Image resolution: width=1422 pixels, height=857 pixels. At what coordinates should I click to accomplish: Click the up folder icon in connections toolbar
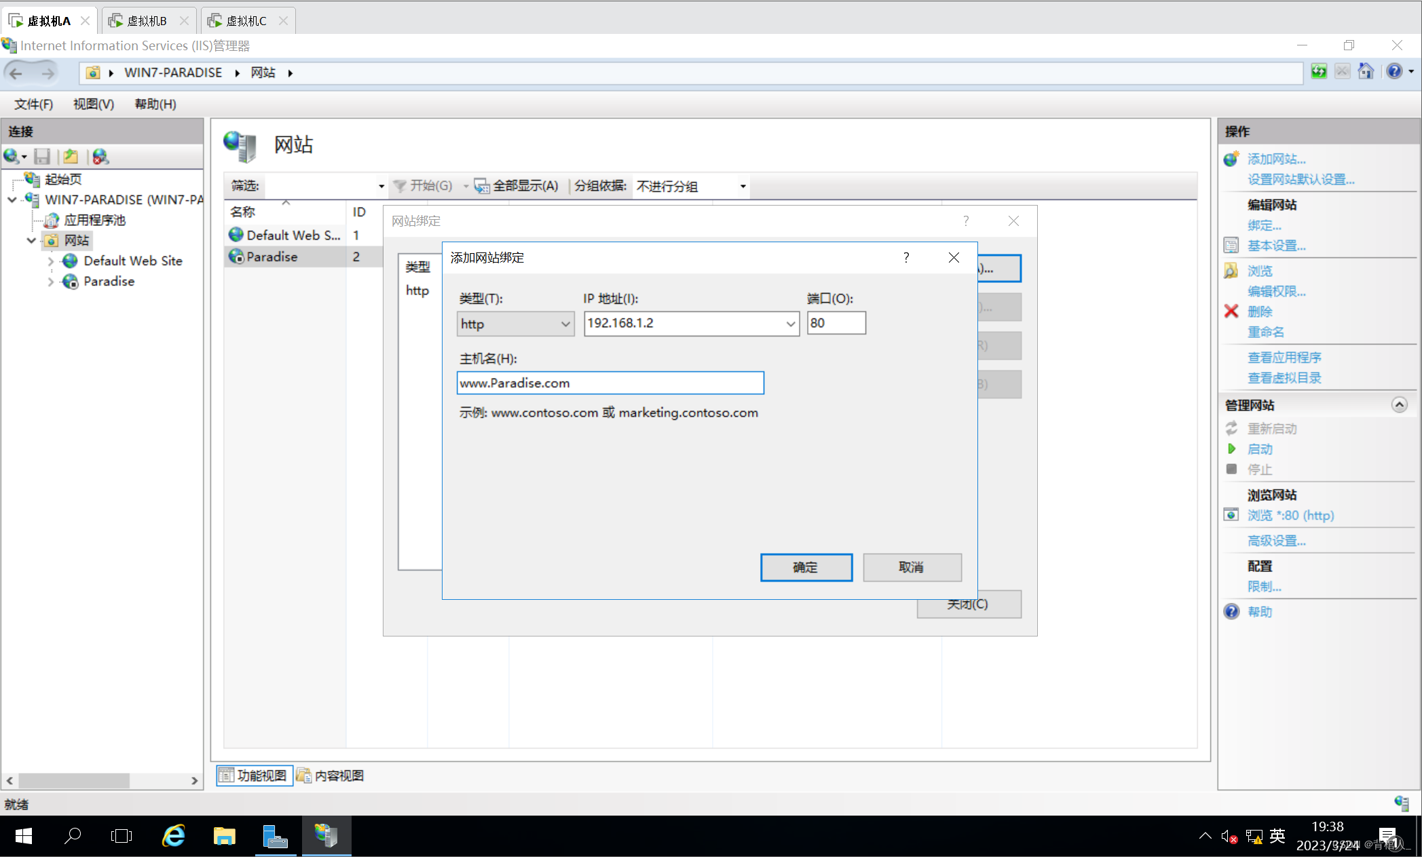click(71, 157)
